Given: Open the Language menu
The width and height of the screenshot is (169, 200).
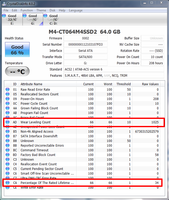Looking at the screenshot, I should (x=76, y=10).
